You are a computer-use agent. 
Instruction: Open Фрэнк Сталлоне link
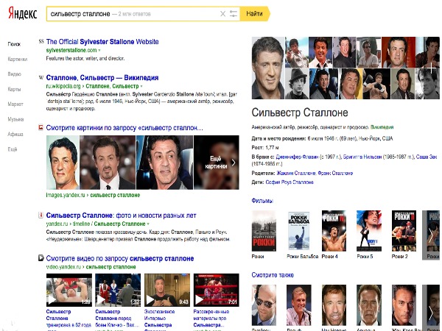point(335,173)
